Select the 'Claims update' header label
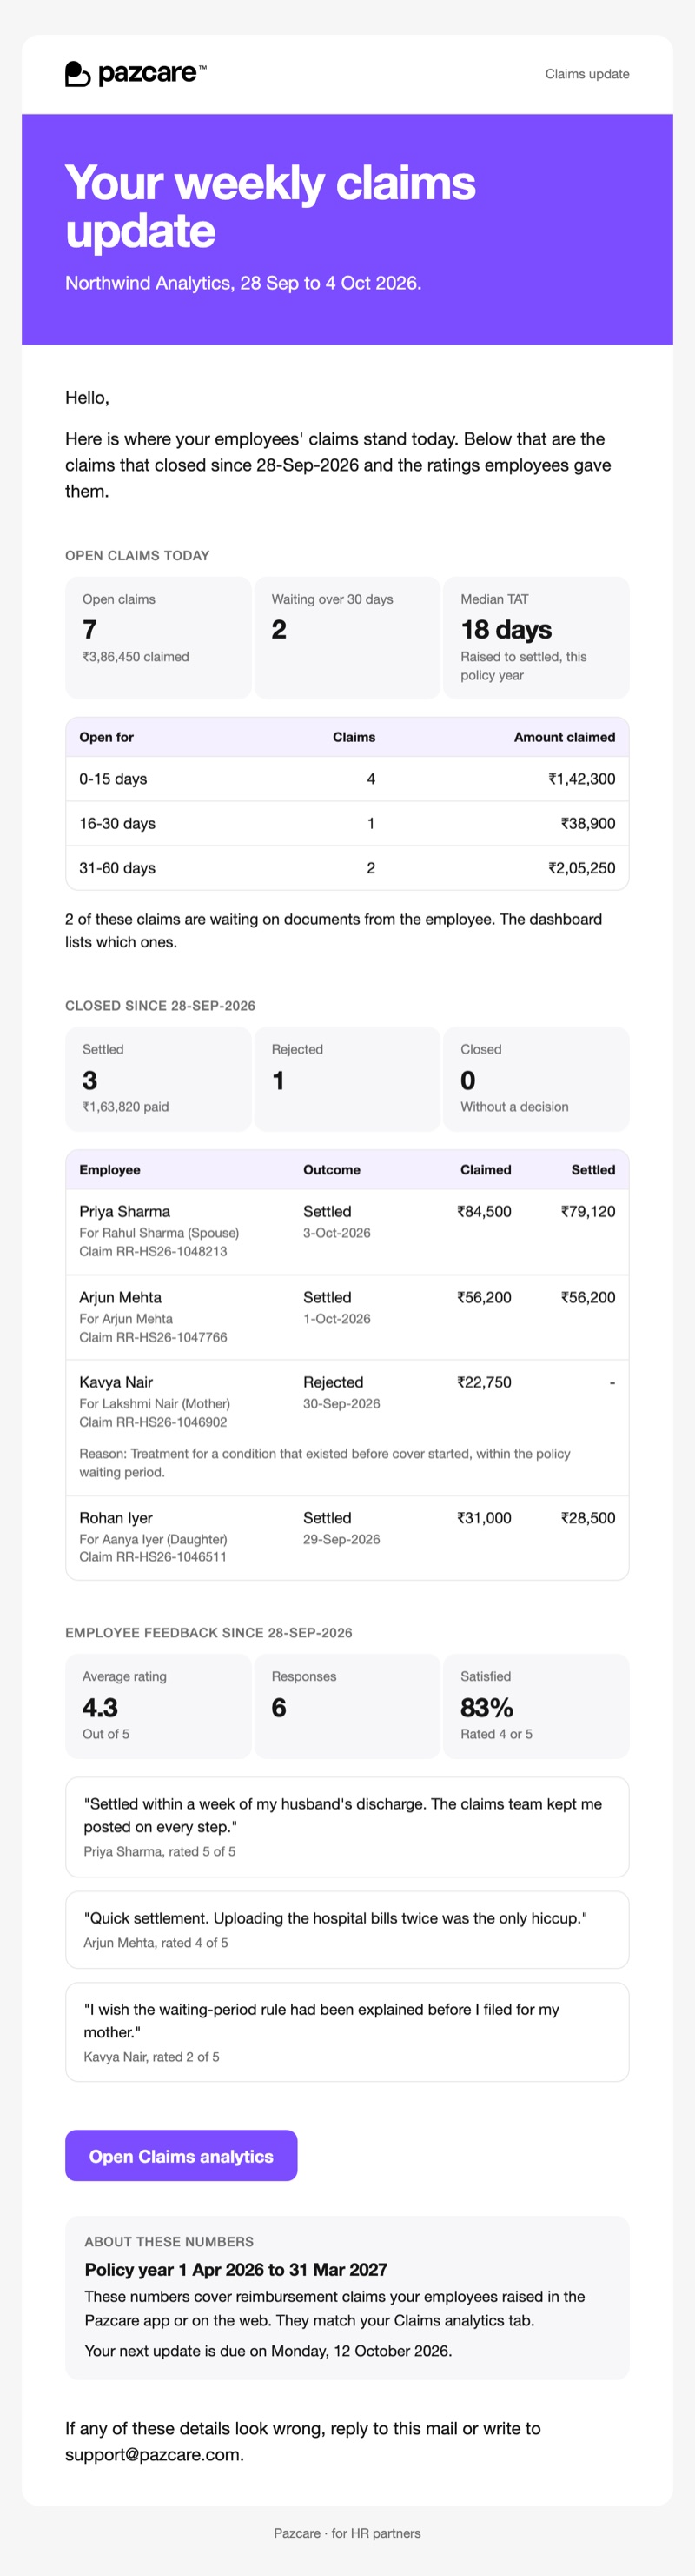 click(x=587, y=74)
